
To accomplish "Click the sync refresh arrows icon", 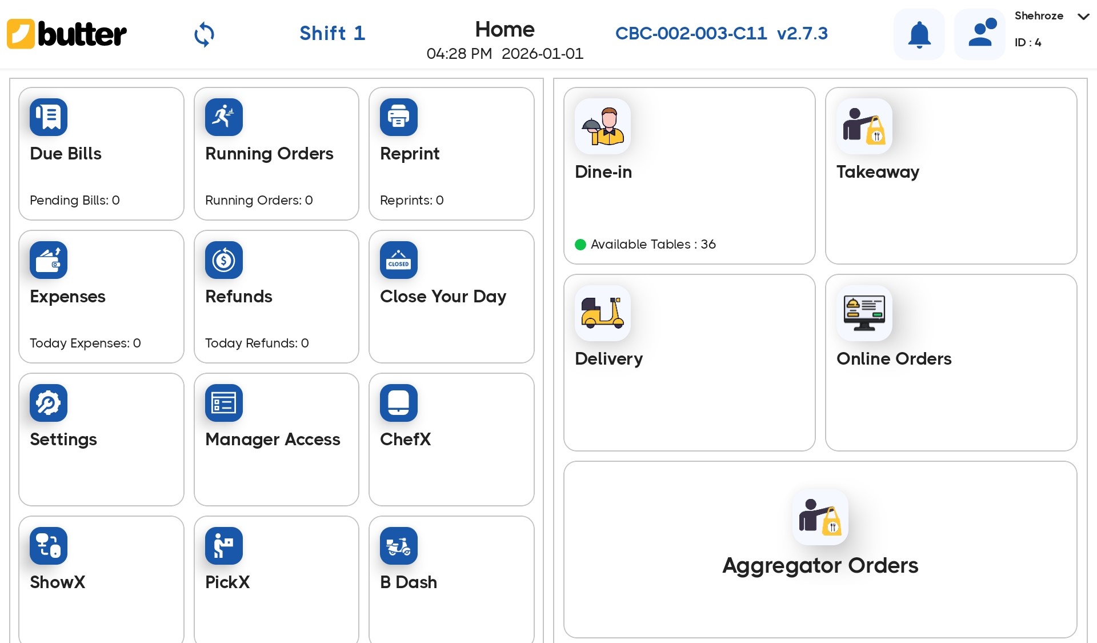I will point(204,34).
